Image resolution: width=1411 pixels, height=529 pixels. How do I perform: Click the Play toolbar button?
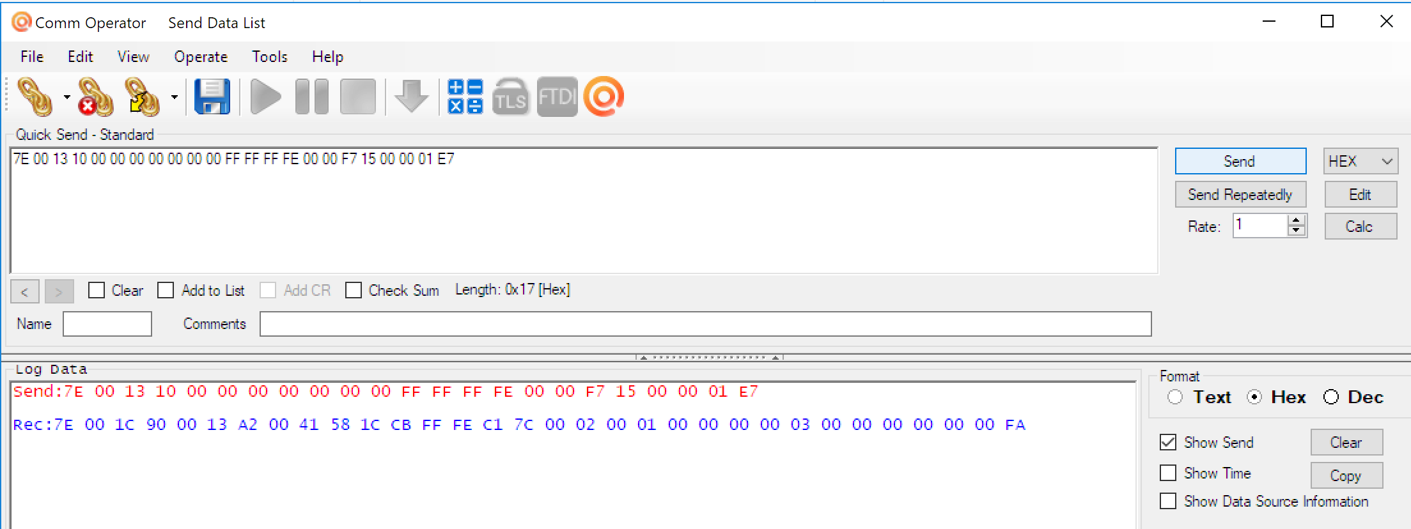point(265,97)
